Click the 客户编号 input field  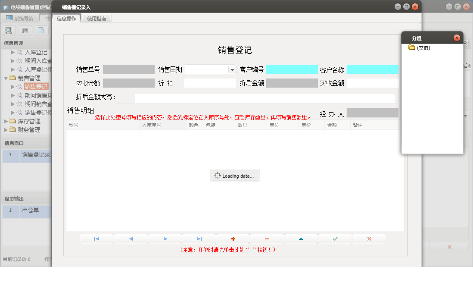click(x=293, y=69)
